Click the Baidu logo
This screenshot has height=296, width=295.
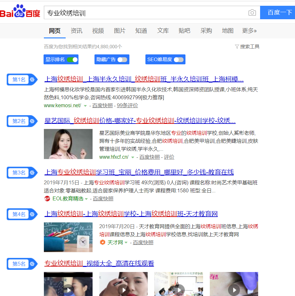coord(20,11)
